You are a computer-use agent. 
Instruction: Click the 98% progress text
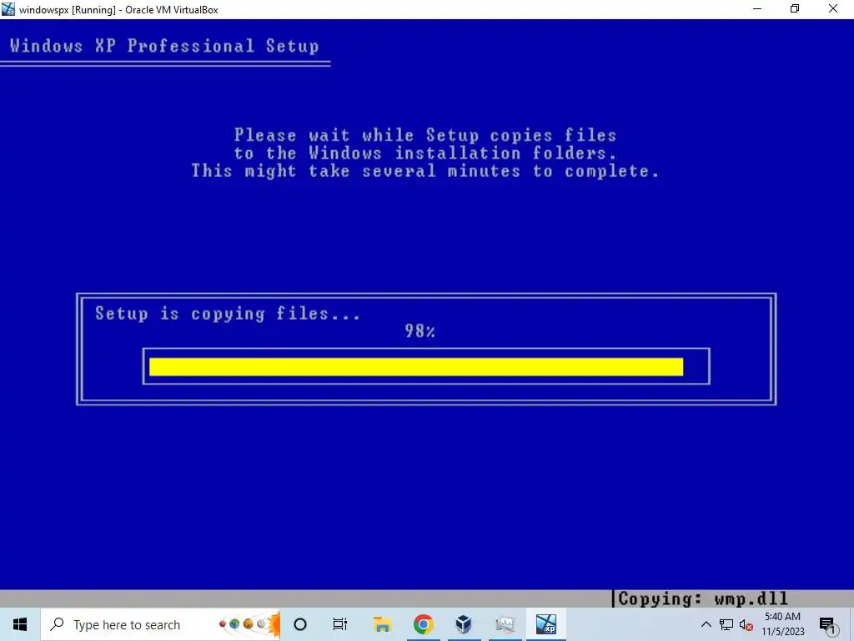click(419, 331)
